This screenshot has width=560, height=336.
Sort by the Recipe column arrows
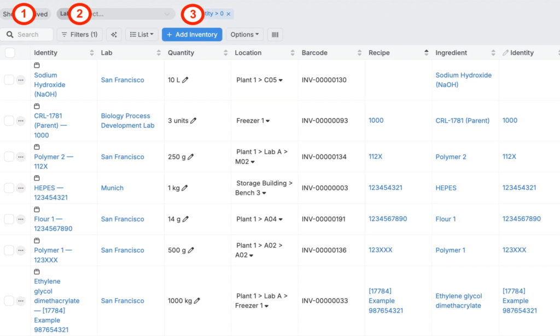coord(426,53)
